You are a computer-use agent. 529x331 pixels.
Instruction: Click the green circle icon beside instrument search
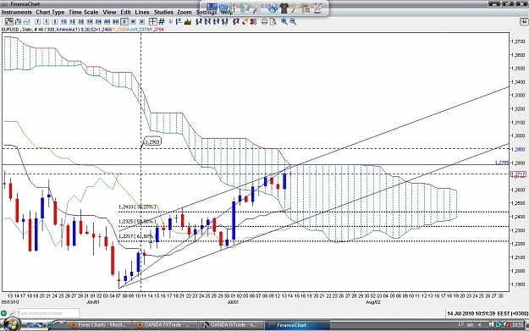(x=3, y=313)
